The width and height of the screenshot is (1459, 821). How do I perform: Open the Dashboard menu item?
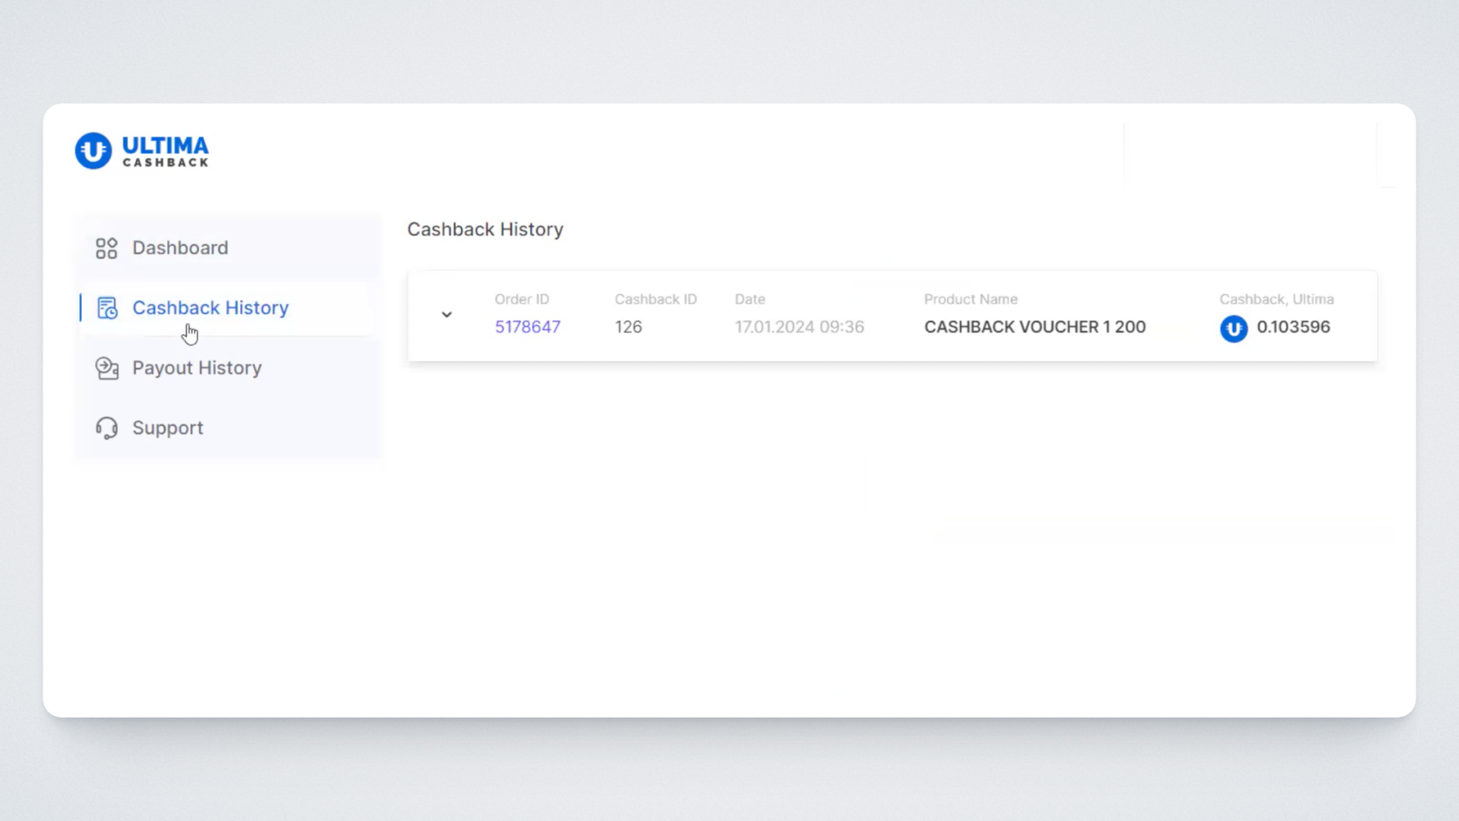180,248
